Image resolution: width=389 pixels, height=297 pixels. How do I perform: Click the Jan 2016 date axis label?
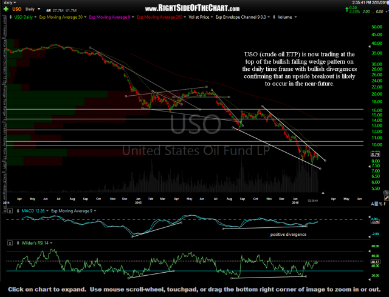click(295, 201)
